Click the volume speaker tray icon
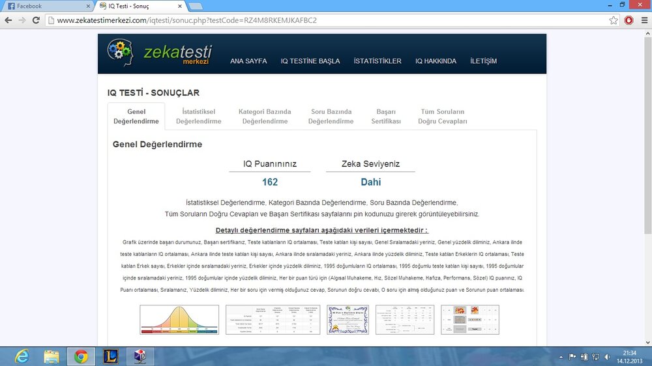 coord(607,357)
